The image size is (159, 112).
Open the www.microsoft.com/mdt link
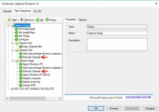click(x=138, y=97)
